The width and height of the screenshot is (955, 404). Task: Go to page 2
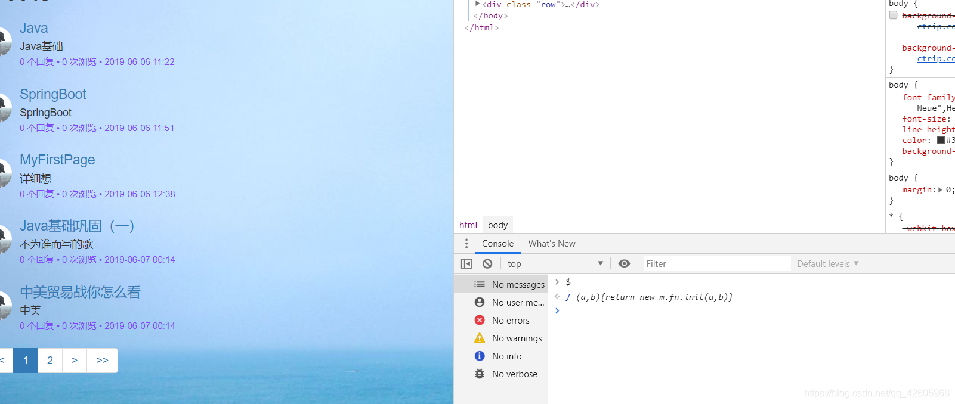(x=50, y=361)
